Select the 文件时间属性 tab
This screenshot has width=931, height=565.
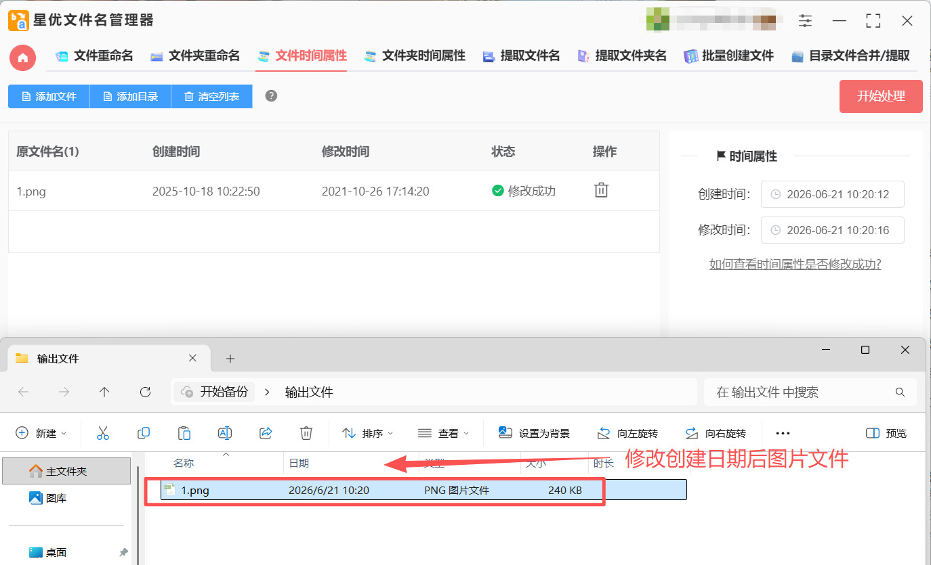(302, 56)
